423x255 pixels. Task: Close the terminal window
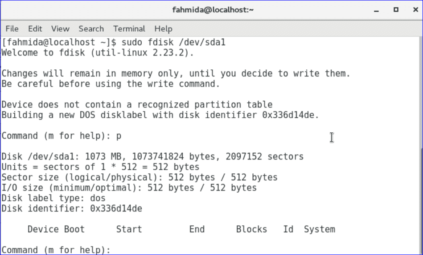tap(413, 10)
